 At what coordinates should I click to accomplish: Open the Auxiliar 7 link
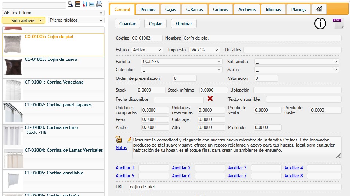pyautogui.click(x=237, y=176)
